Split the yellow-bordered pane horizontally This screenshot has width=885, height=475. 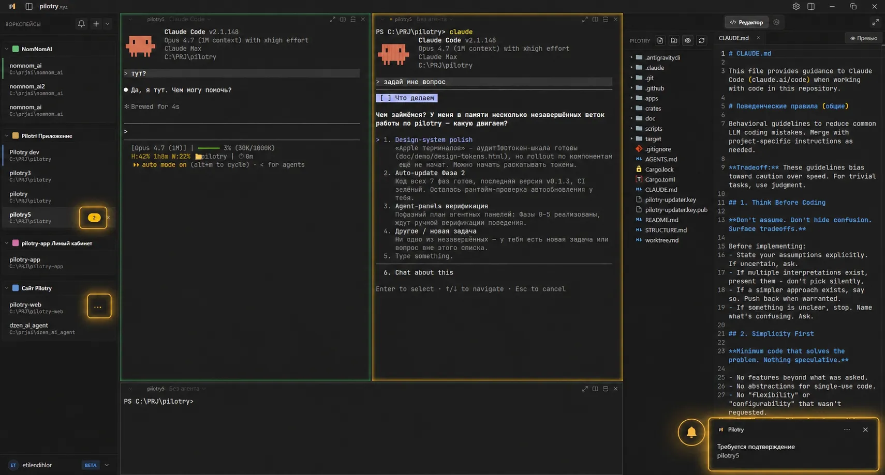(606, 19)
